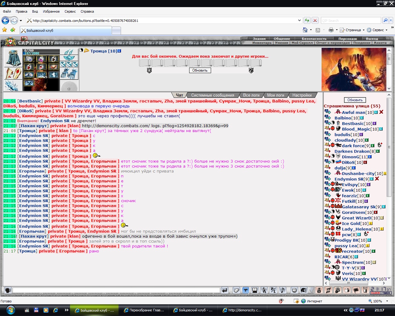This screenshot has width=395, height=316.
Task: Refresh the page with the IE refresh icon
Action: click(x=307, y=20)
